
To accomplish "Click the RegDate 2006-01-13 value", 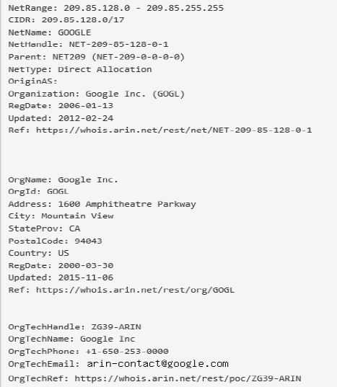I will (x=86, y=106).
